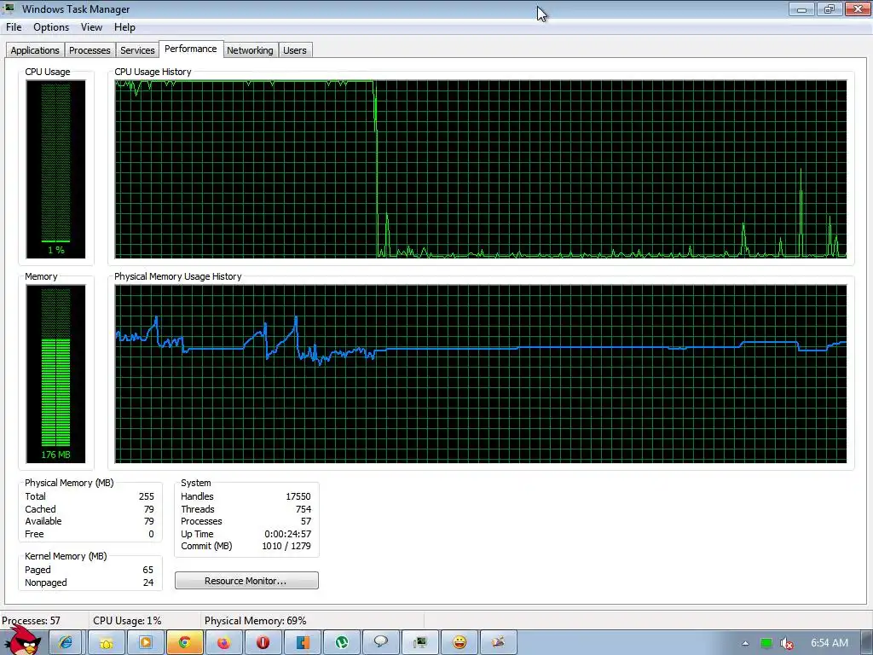Launch Internet Explorer from the taskbar
Image resolution: width=873 pixels, height=655 pixels.
(x=66, y=643)
